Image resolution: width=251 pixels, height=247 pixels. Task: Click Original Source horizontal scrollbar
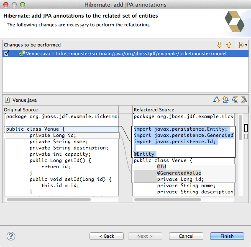49,200
